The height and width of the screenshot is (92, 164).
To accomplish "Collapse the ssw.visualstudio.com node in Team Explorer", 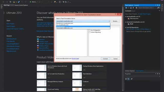I will [x=126, y=17].
